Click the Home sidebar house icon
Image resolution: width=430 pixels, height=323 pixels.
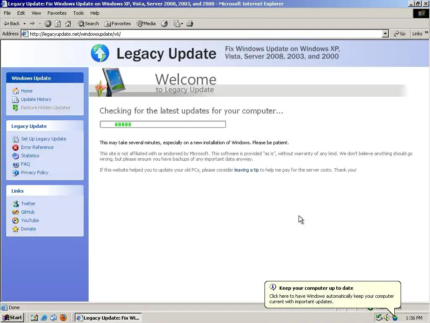click(x=16, y=91)
